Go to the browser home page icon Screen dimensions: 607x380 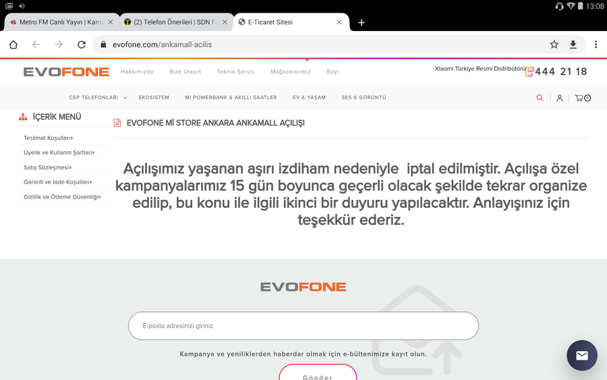pyautogui.click(x=13, y=45)
